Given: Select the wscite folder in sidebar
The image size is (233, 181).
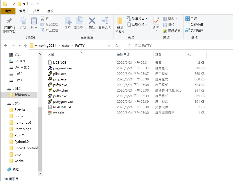Looking at the screenshot, I should click(19, 161).
